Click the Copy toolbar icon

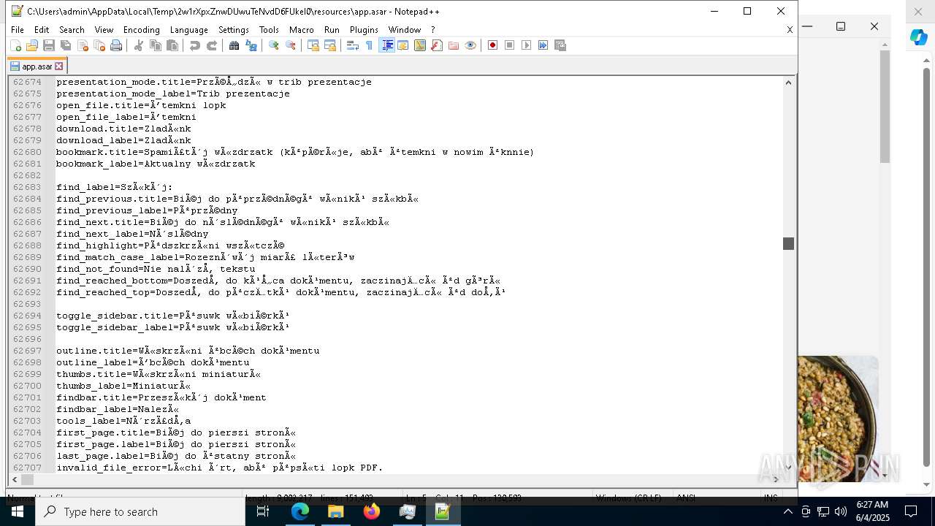coord(156,45)
